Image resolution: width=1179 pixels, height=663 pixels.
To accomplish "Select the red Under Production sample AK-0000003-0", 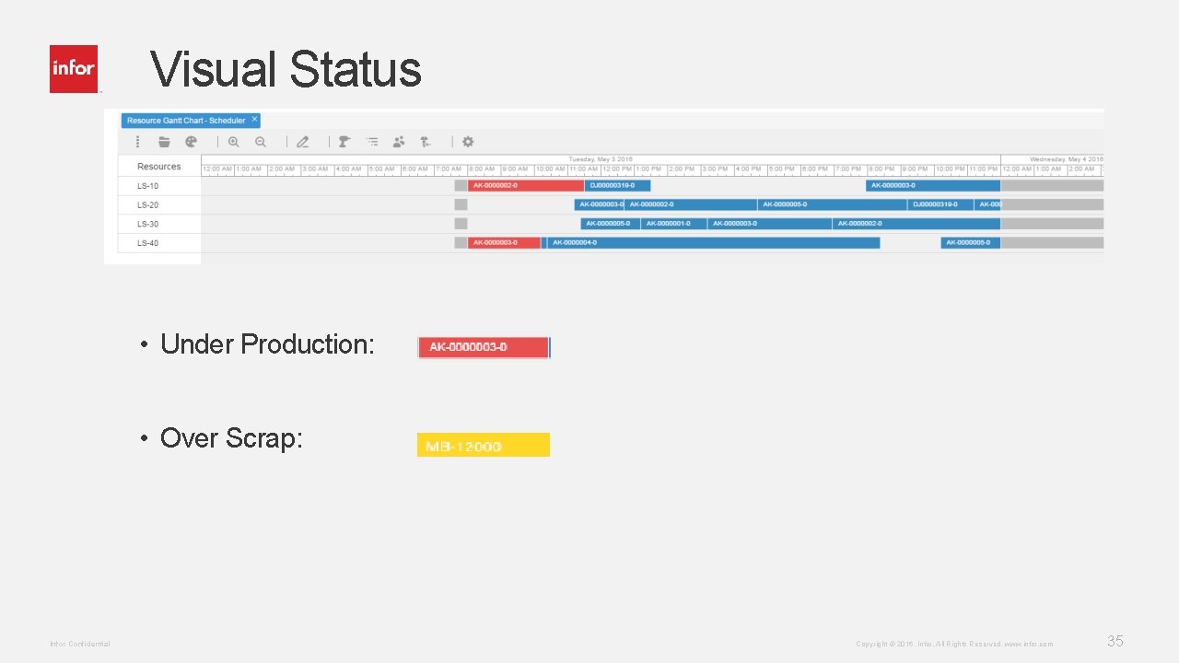I will [483, 347].
